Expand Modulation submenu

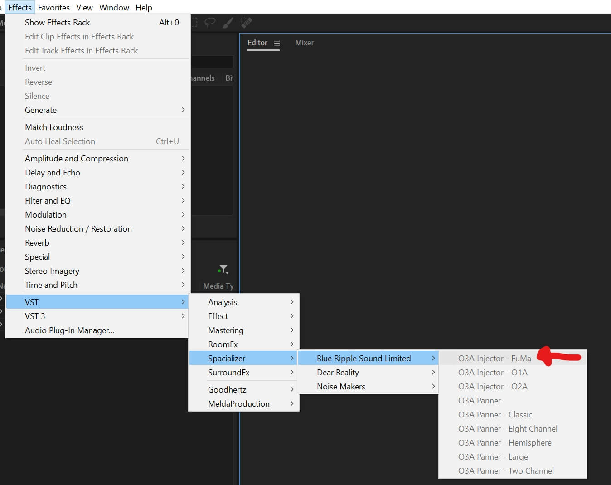click(97, 214)
